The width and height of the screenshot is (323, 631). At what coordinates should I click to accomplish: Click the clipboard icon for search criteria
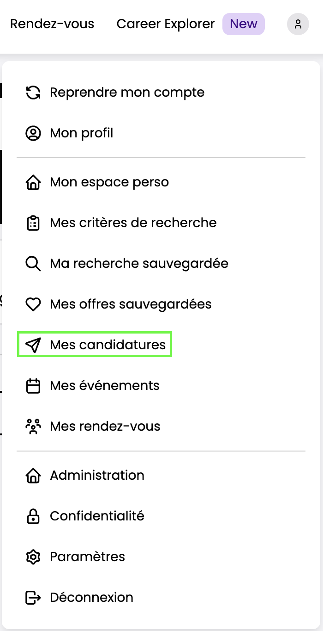click(x=33, y=223)
